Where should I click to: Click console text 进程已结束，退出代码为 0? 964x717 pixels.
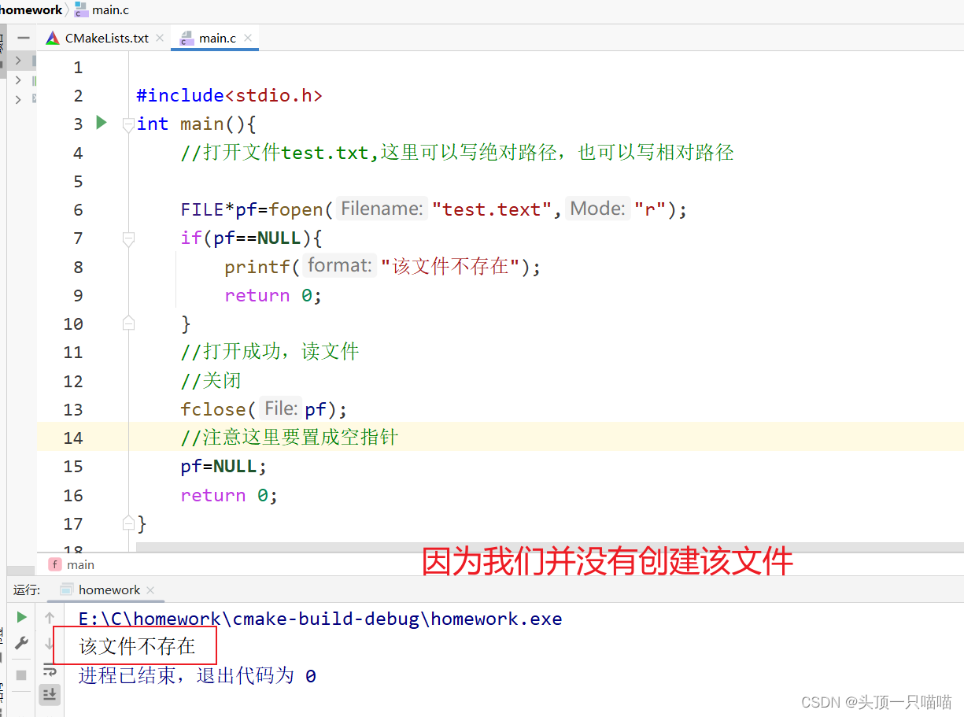pos(197,675)
